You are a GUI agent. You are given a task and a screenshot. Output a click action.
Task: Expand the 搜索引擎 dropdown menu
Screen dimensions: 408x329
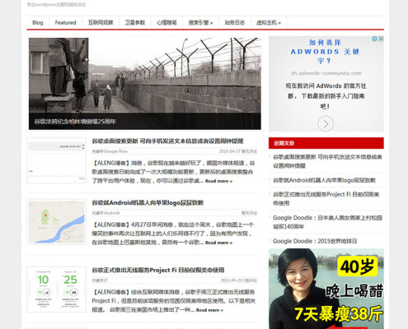[x=200, y=22]
